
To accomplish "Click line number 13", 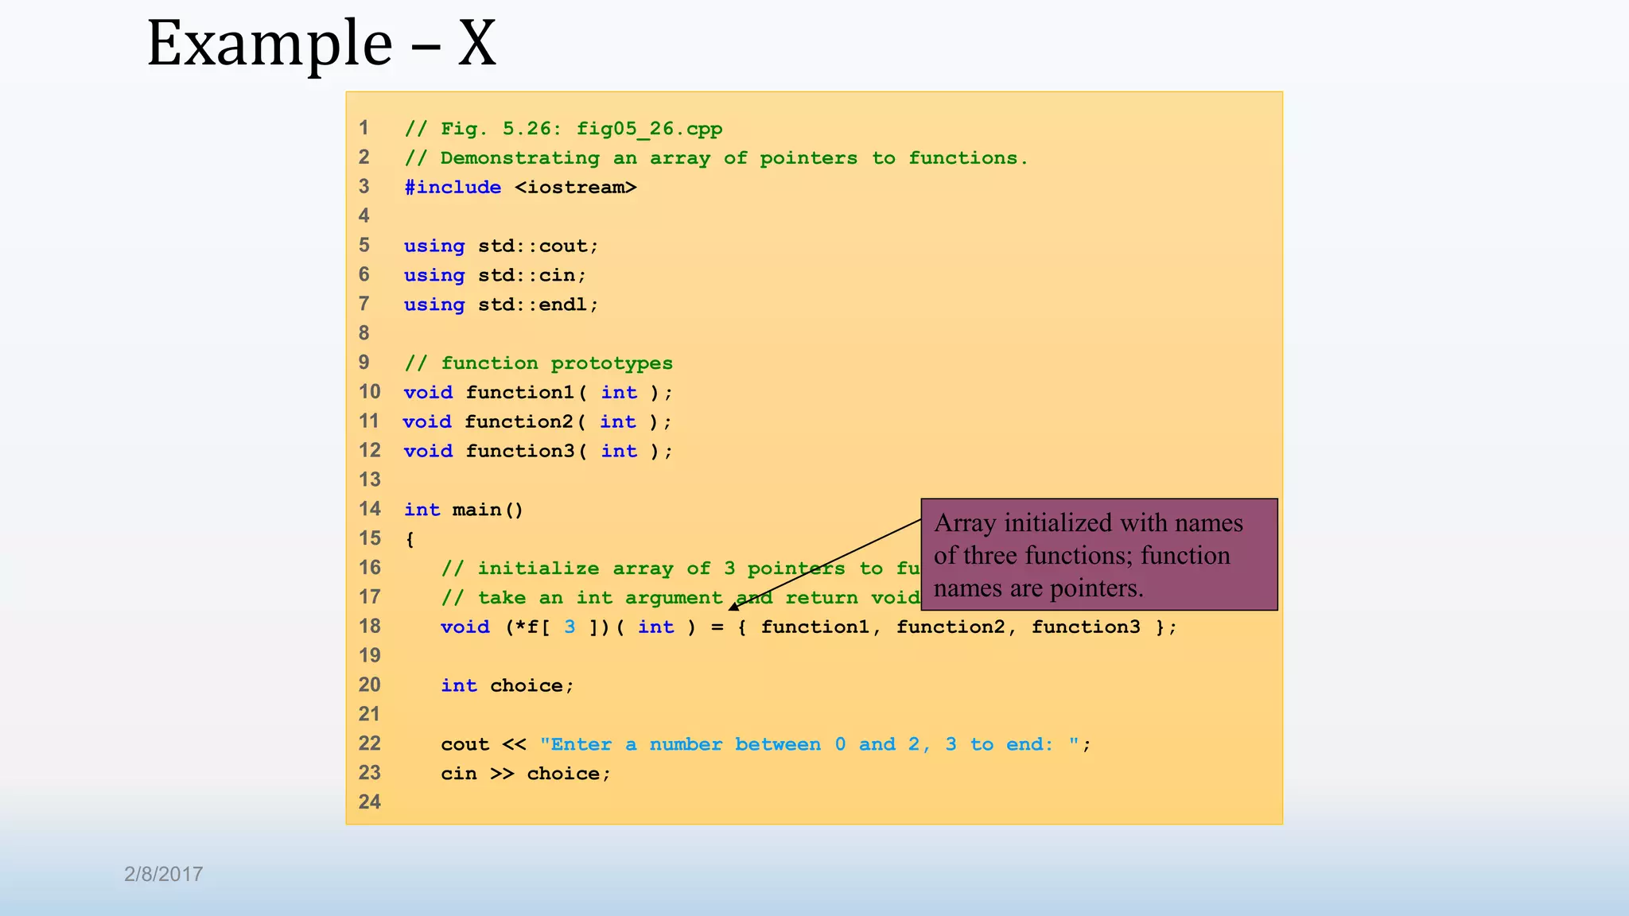I will pyautogui.click(x=370, y=480).
